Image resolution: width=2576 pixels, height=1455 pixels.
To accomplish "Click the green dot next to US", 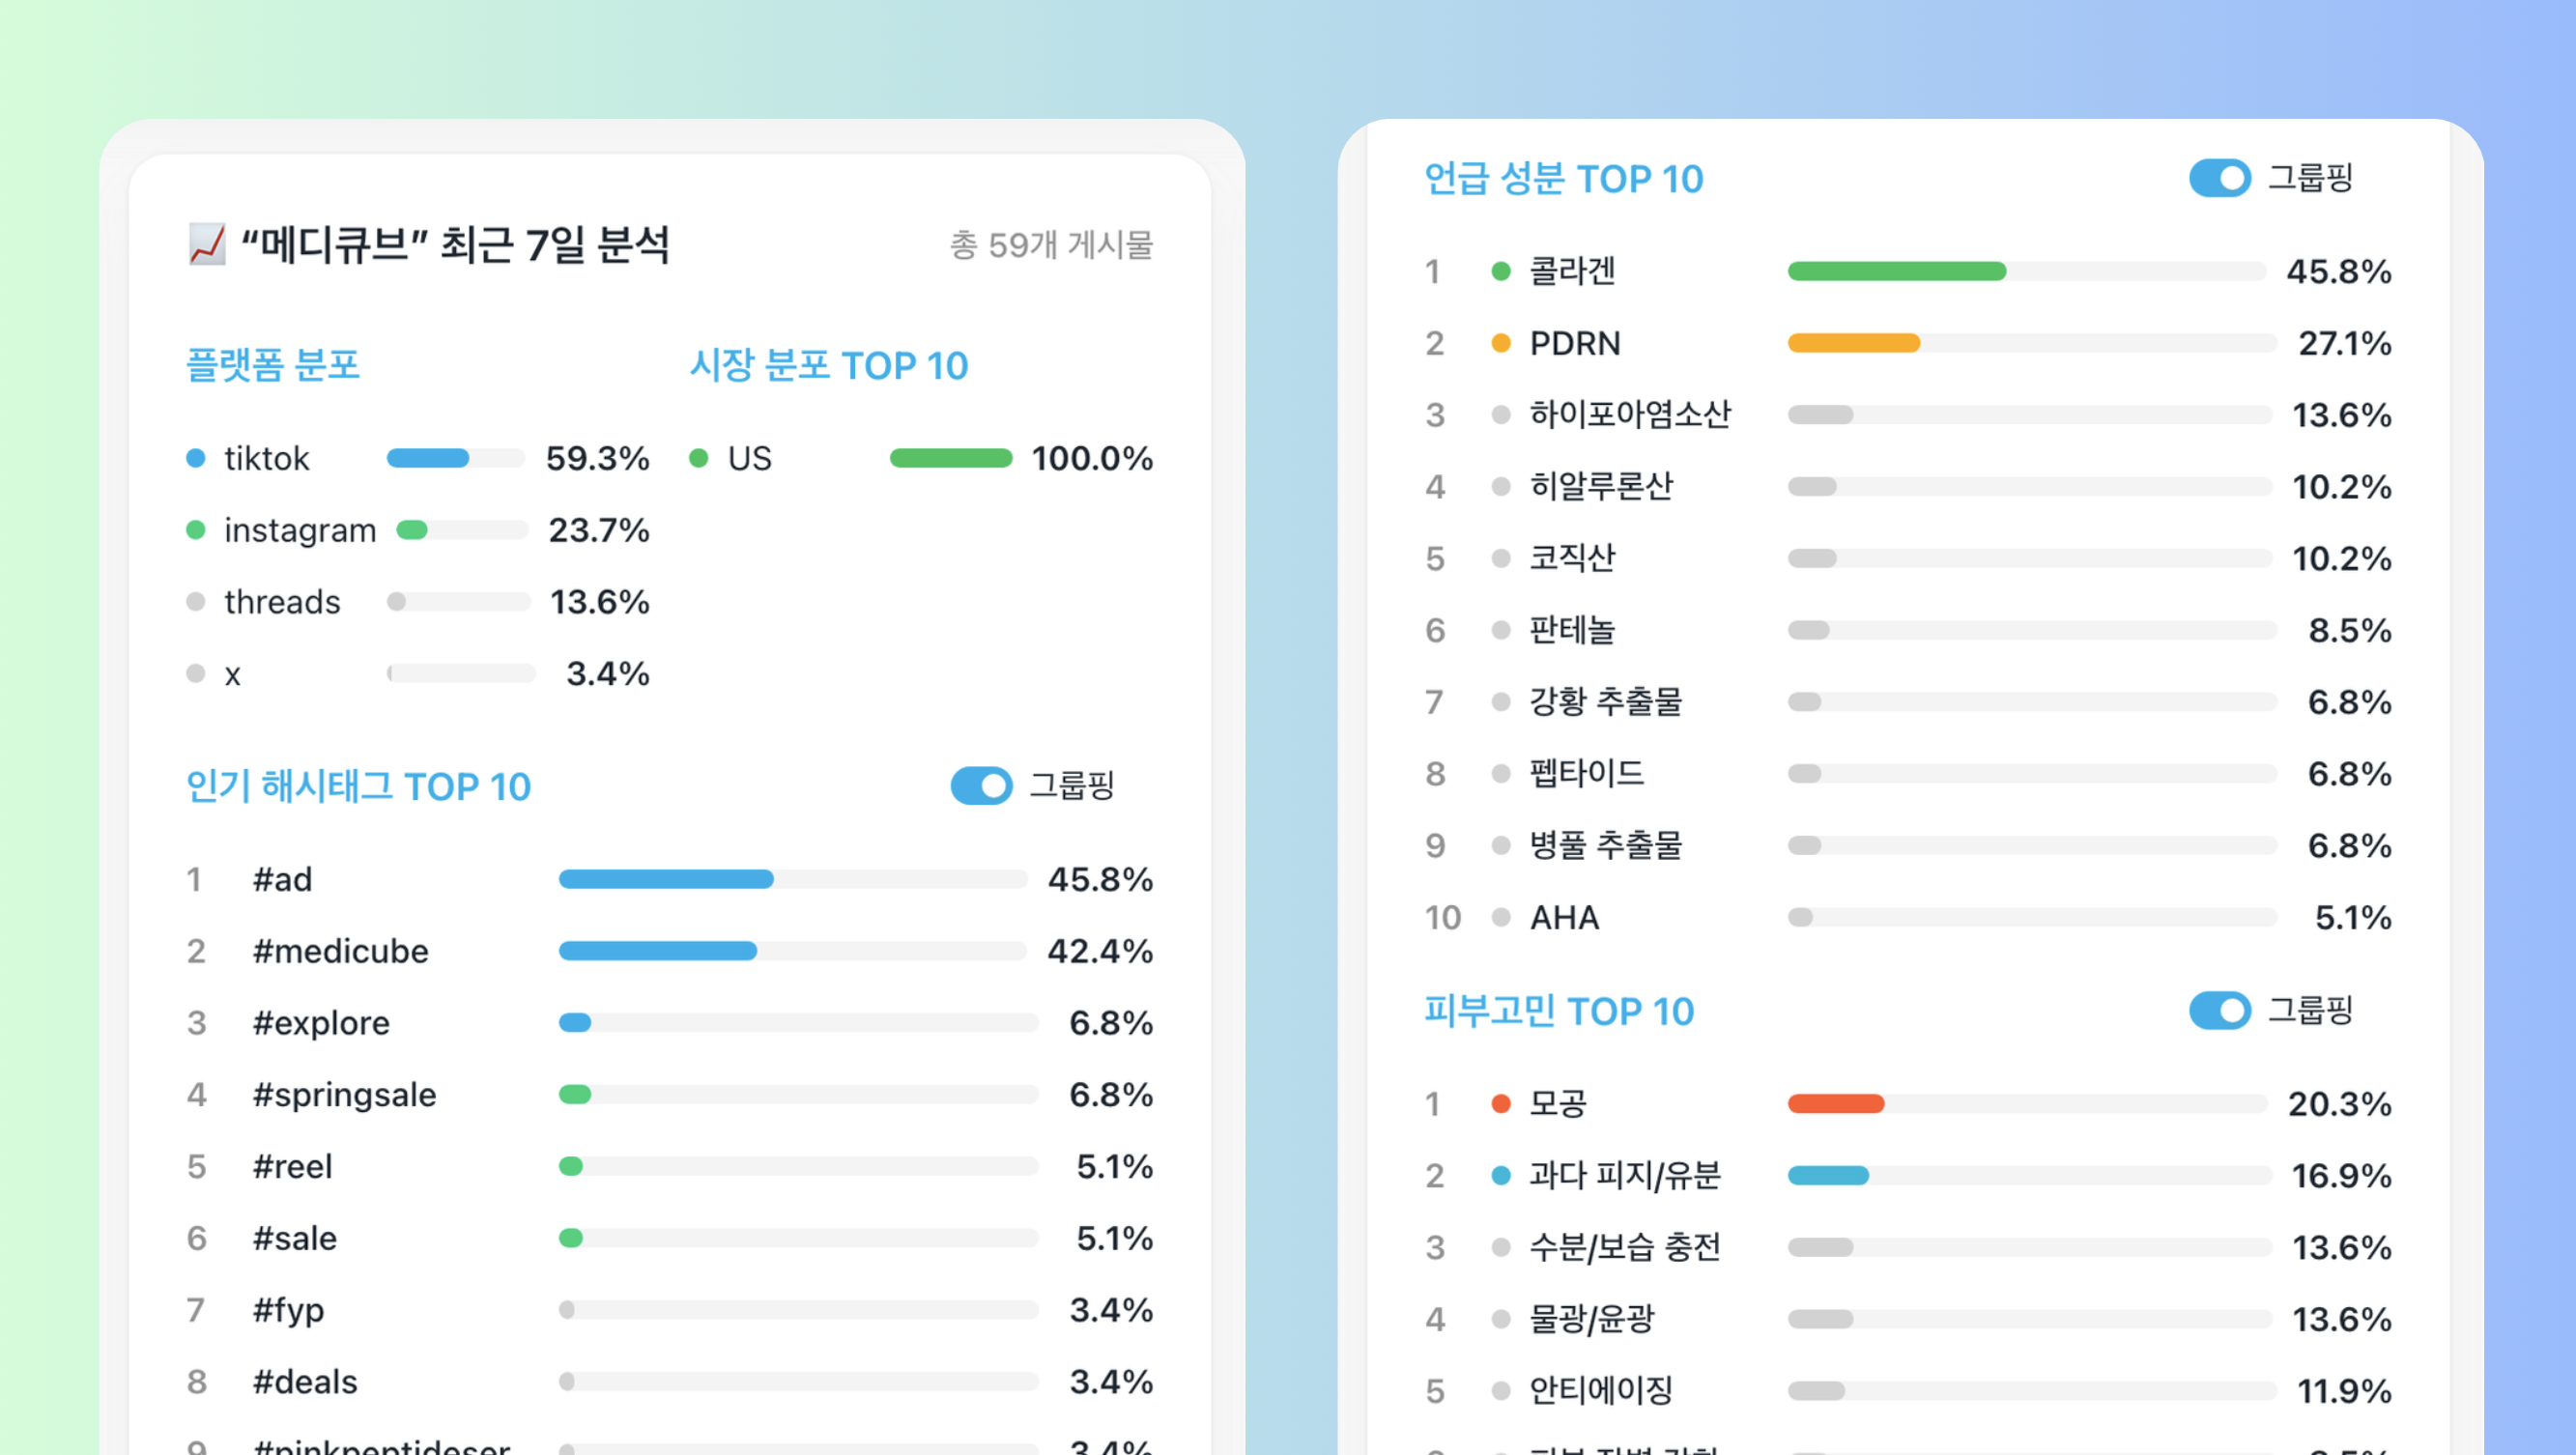I will [699, 458].
